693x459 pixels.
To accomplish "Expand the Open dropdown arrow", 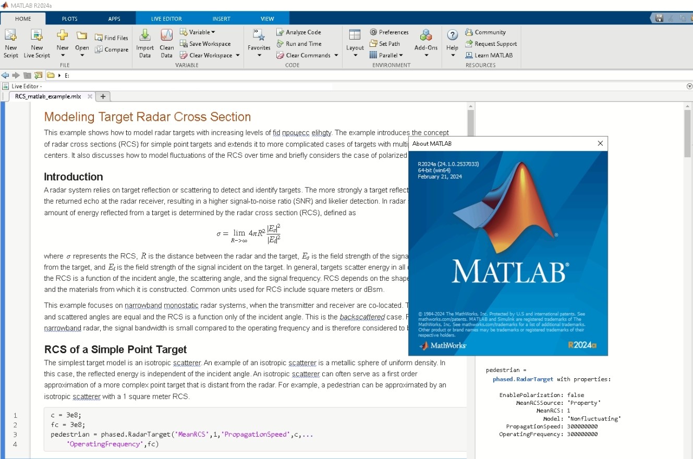I will pyautogui.click(x=82, y=55).
